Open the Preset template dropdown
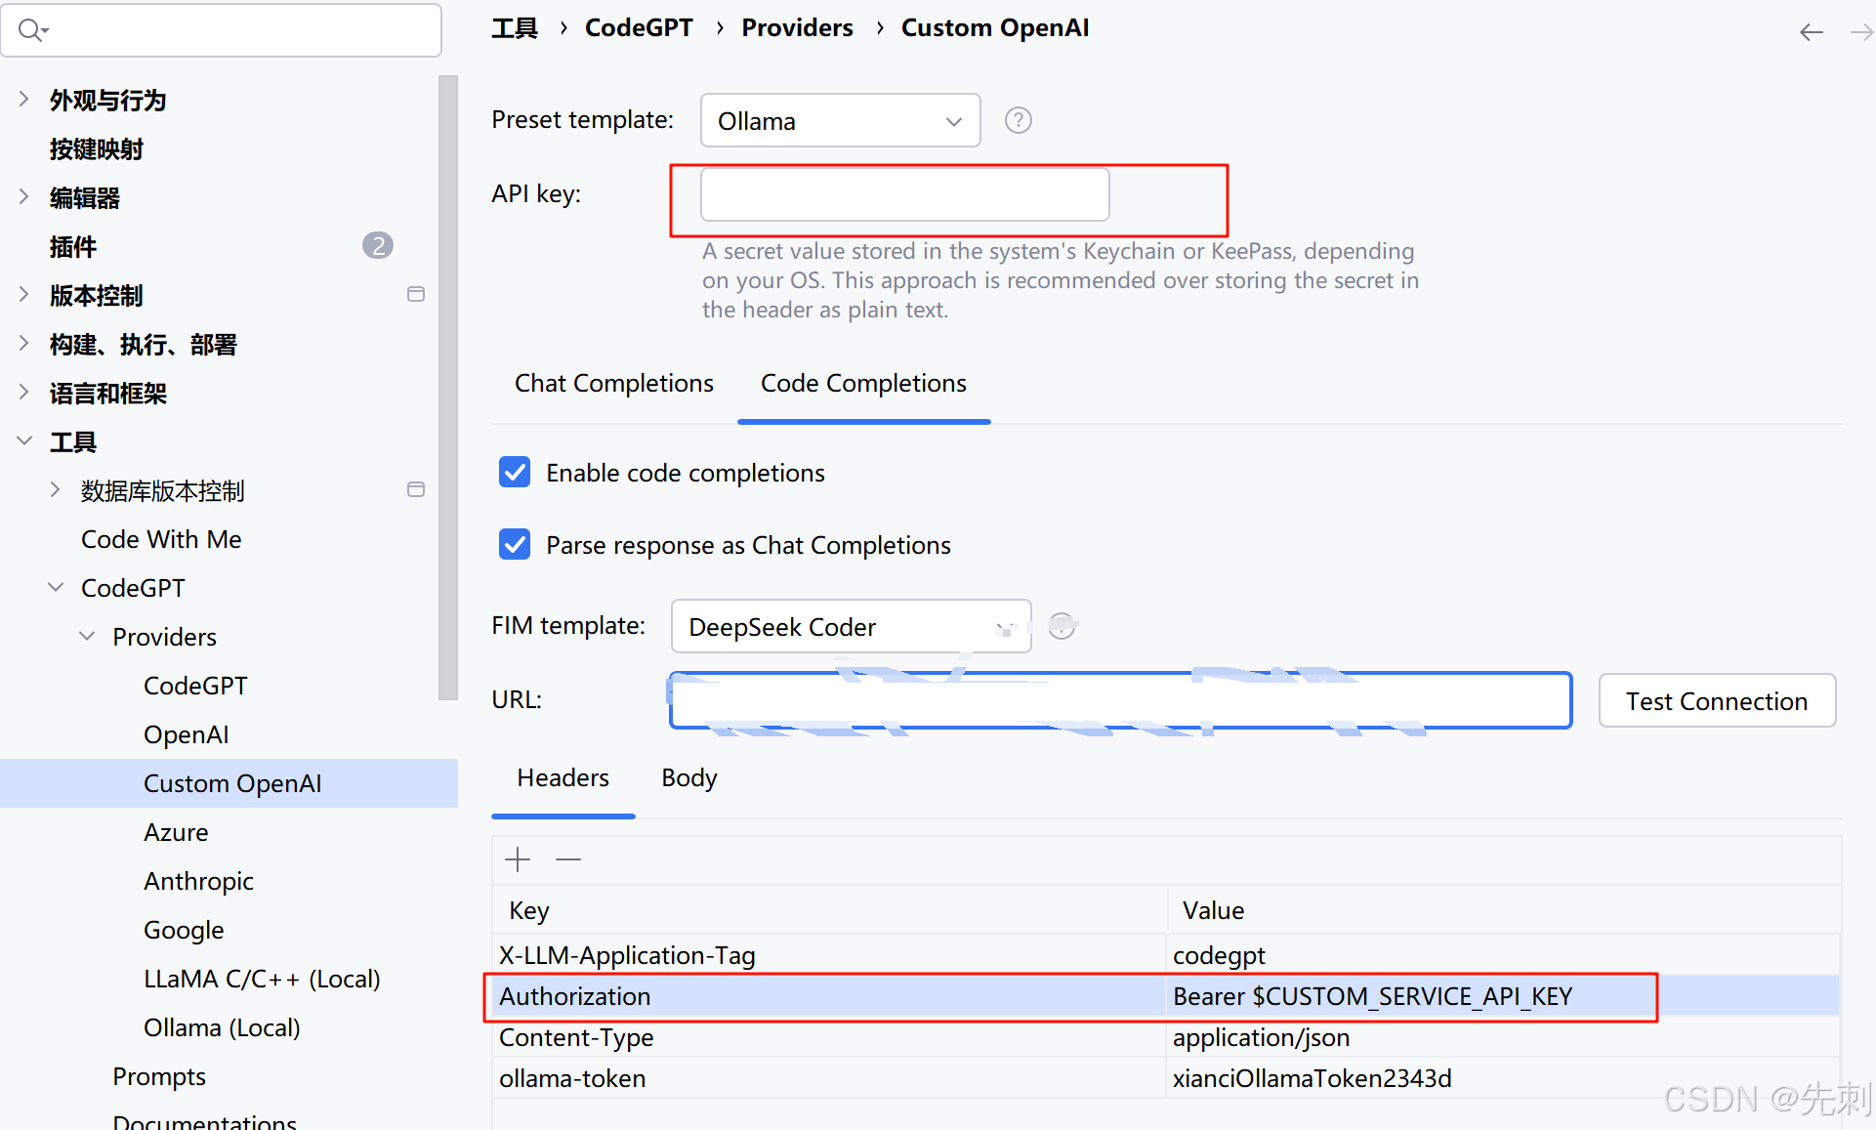The height and width of the screenshot is (1130, 1876). [x=840, y=121]
